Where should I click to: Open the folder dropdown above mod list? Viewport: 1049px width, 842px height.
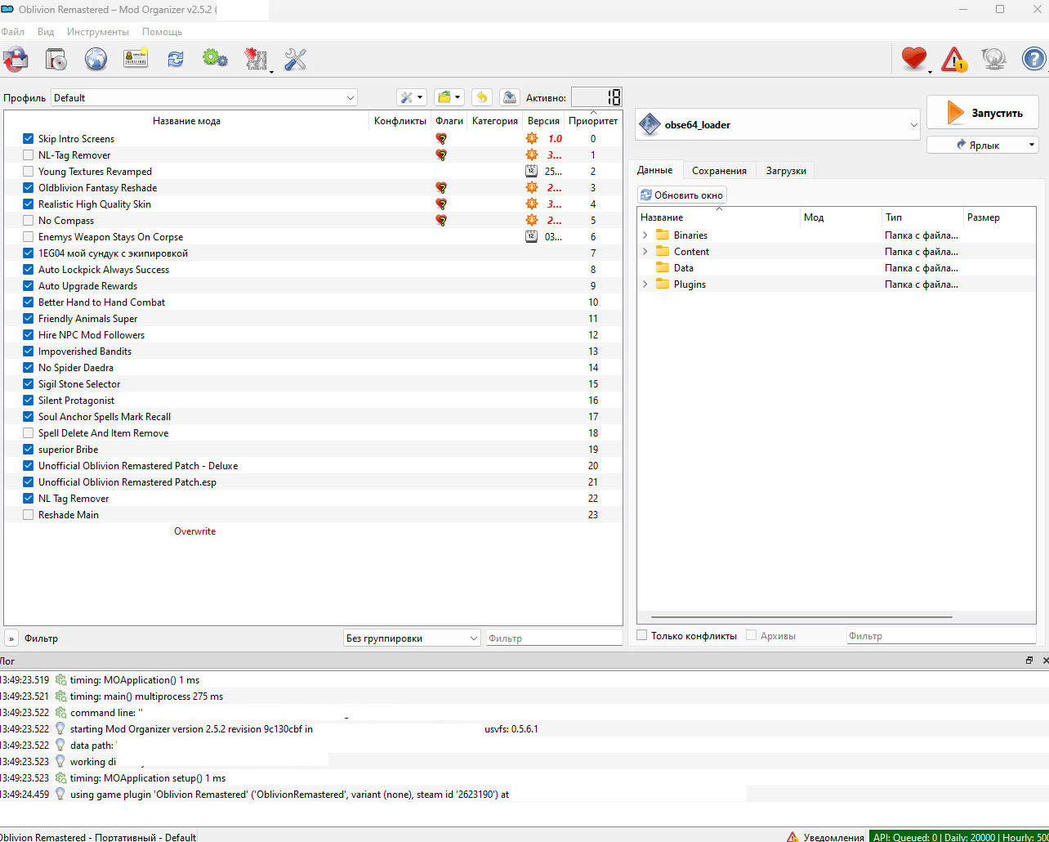point(449,97)
